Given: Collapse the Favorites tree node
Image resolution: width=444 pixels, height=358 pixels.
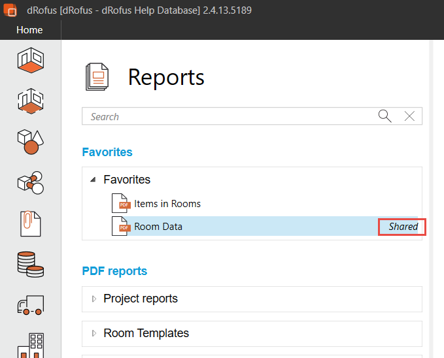Looking at the screenshot, I should click(93, 180).
